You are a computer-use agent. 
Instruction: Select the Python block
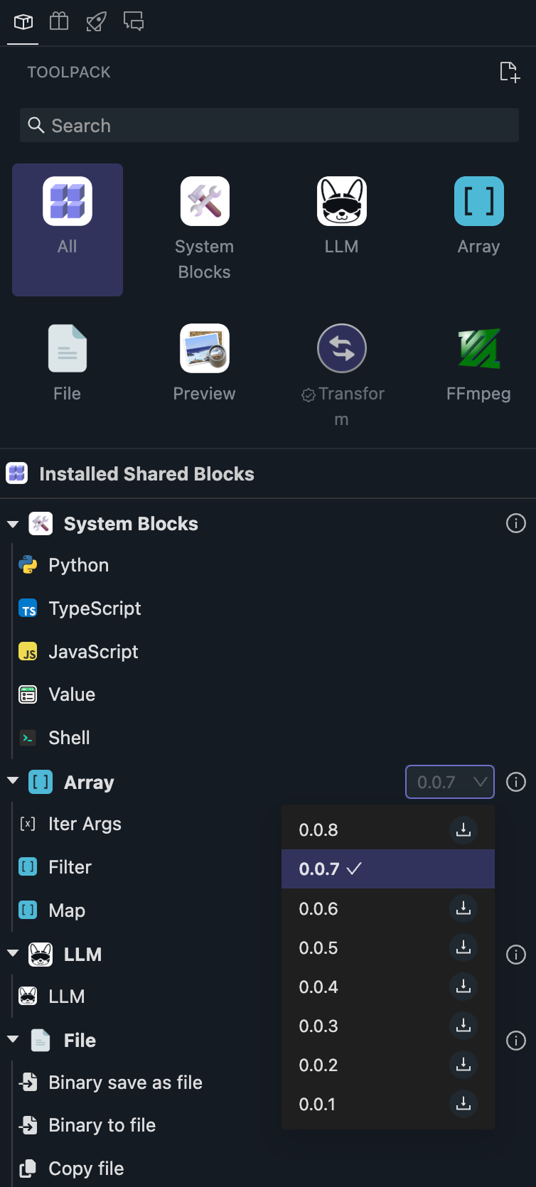pos(78,565)
